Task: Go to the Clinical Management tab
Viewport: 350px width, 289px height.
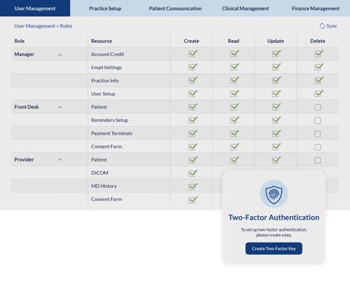Action: pyautogui.click(x=245, y=8)
